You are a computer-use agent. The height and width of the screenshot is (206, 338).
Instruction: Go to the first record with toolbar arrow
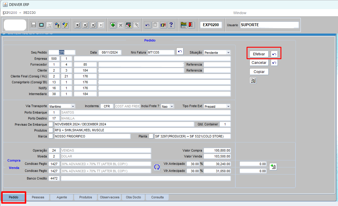pos(78,25)
